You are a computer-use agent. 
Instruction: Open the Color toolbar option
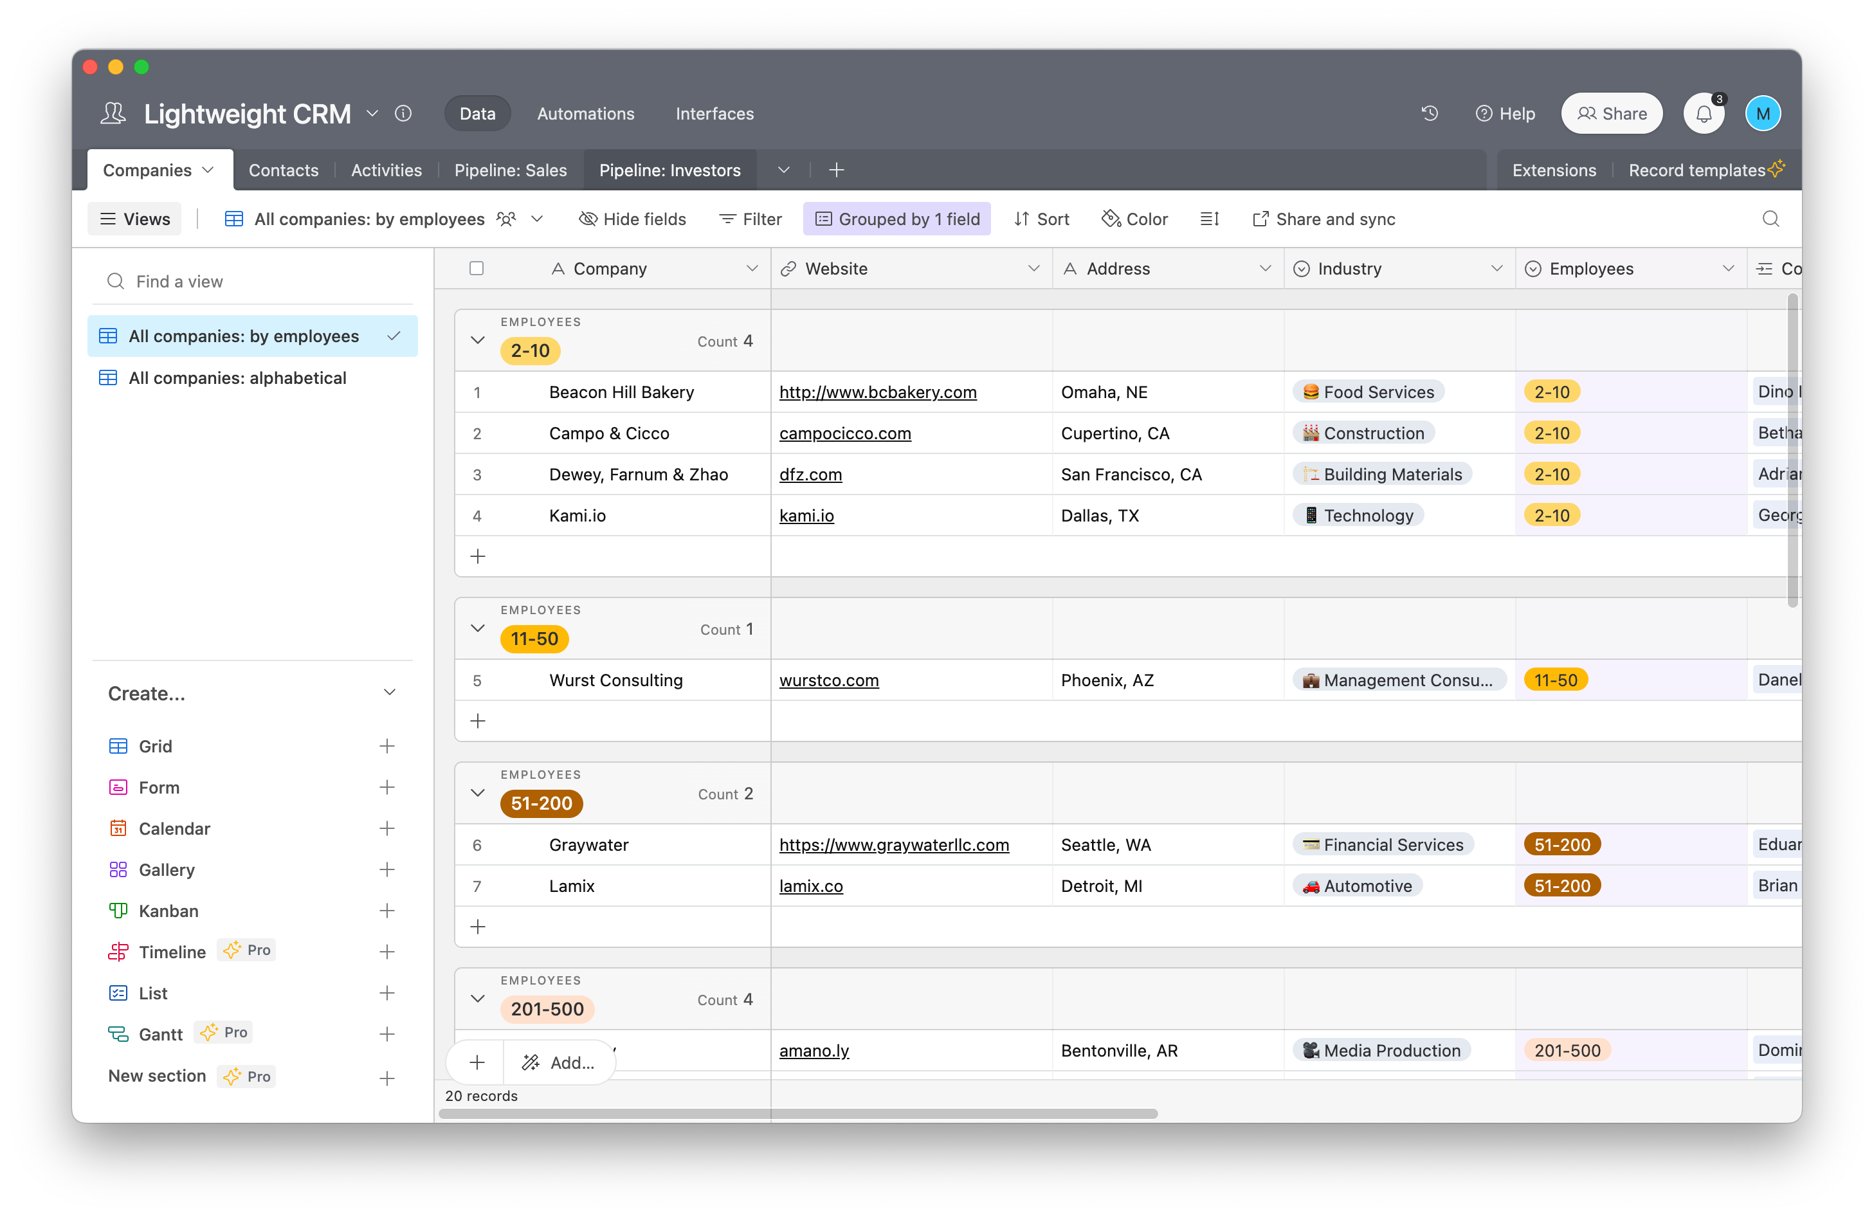(1134, 219)
